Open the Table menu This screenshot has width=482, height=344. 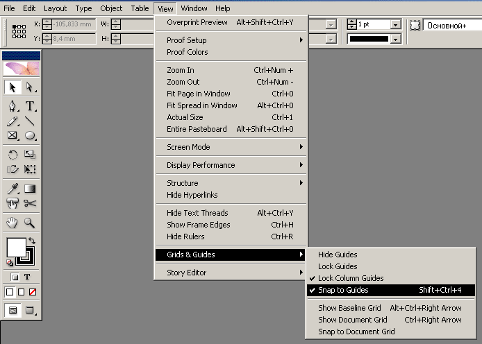pyautogui.click(x=140, y=8)
